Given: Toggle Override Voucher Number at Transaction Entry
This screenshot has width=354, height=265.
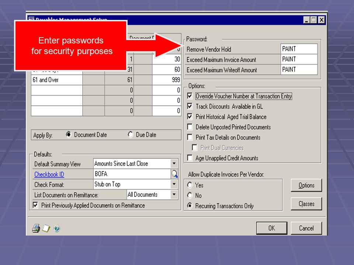Looking at the screenshot, I should (190, 96).
